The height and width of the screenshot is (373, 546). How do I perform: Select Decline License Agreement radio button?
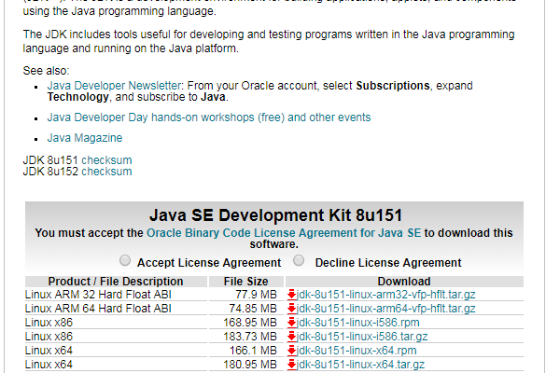[299, 260]
